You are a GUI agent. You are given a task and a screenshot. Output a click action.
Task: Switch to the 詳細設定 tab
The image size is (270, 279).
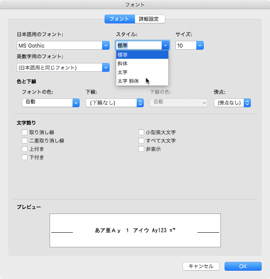point(150,19)
